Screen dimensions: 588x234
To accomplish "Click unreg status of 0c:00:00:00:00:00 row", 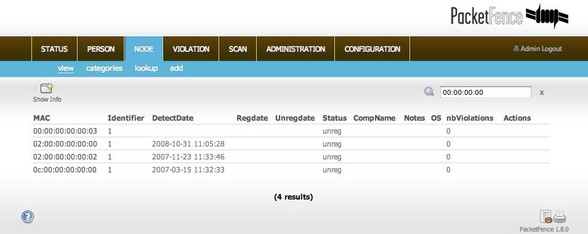I will tap(332, 170).
